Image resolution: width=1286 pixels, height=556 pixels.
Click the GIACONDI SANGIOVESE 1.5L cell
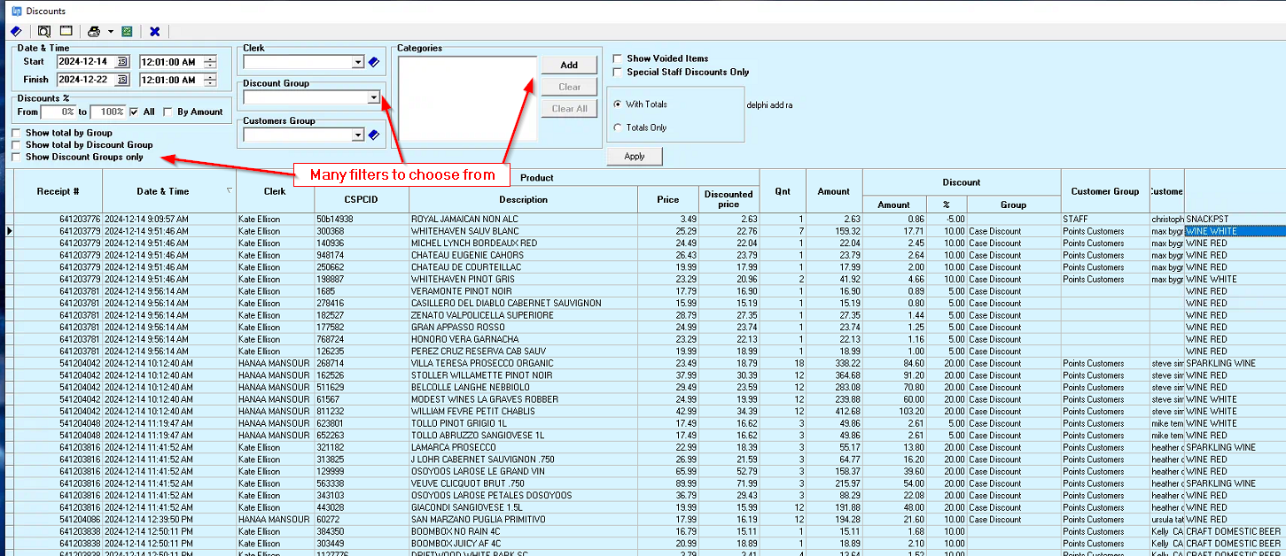click(x=523, y=507)
